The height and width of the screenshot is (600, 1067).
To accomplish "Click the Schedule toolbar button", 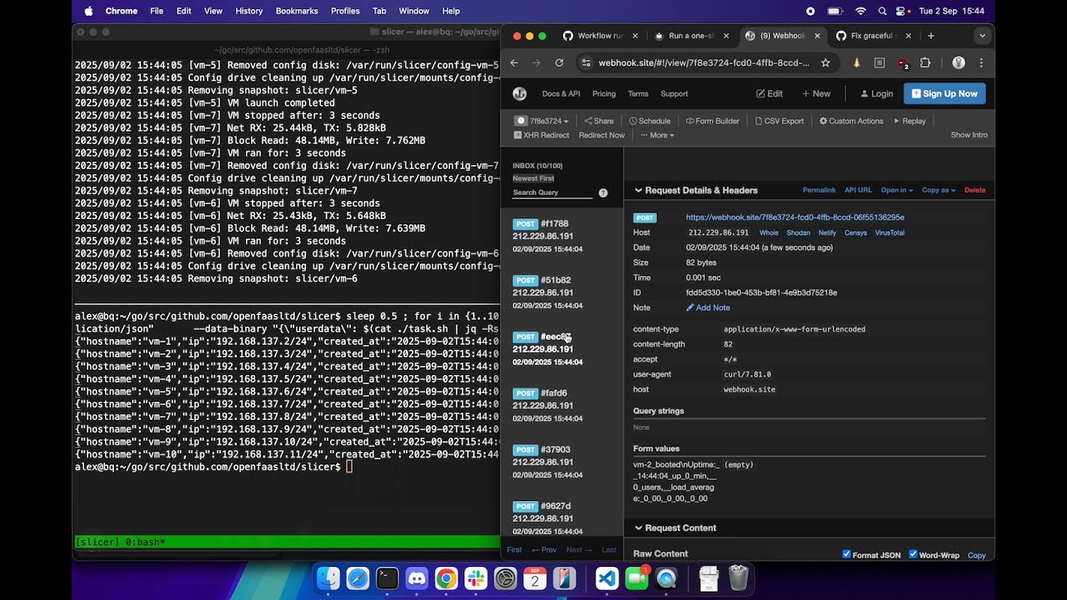I will pyautogui.click(x=649, y=121).
